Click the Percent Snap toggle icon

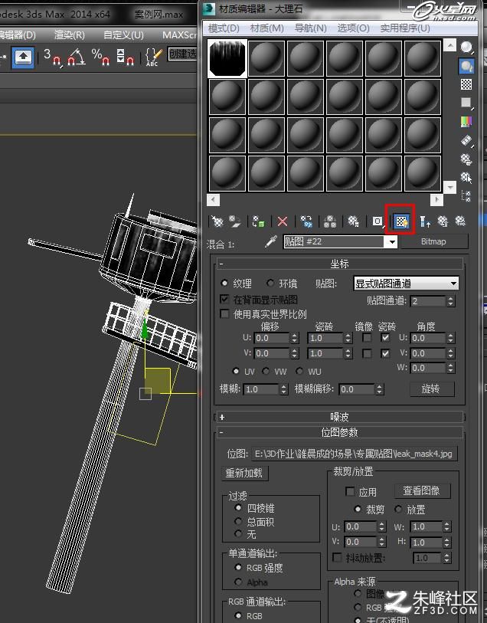click(x=101, y=57)
